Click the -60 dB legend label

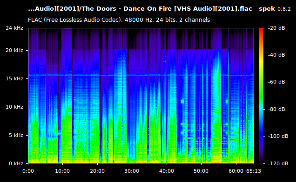pos(276,82)
